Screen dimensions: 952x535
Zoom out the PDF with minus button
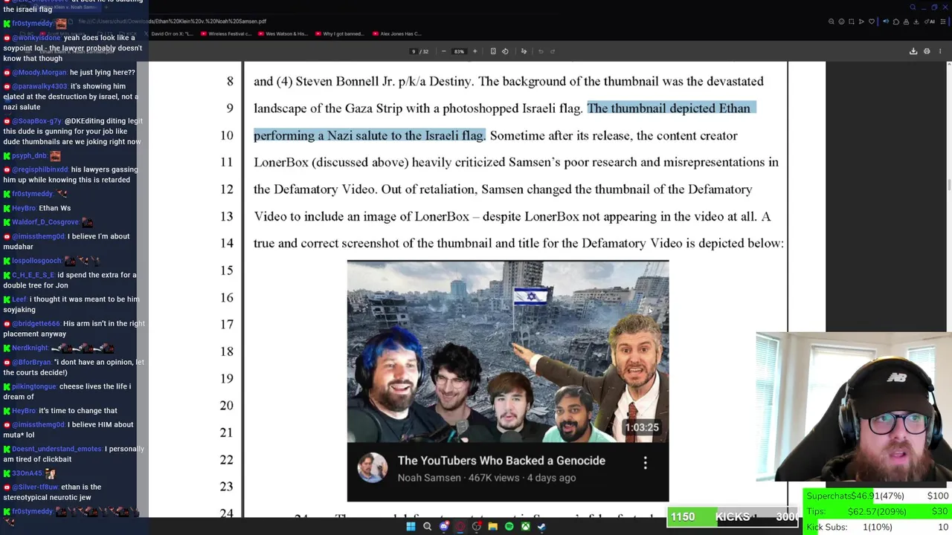click(444, 51)
